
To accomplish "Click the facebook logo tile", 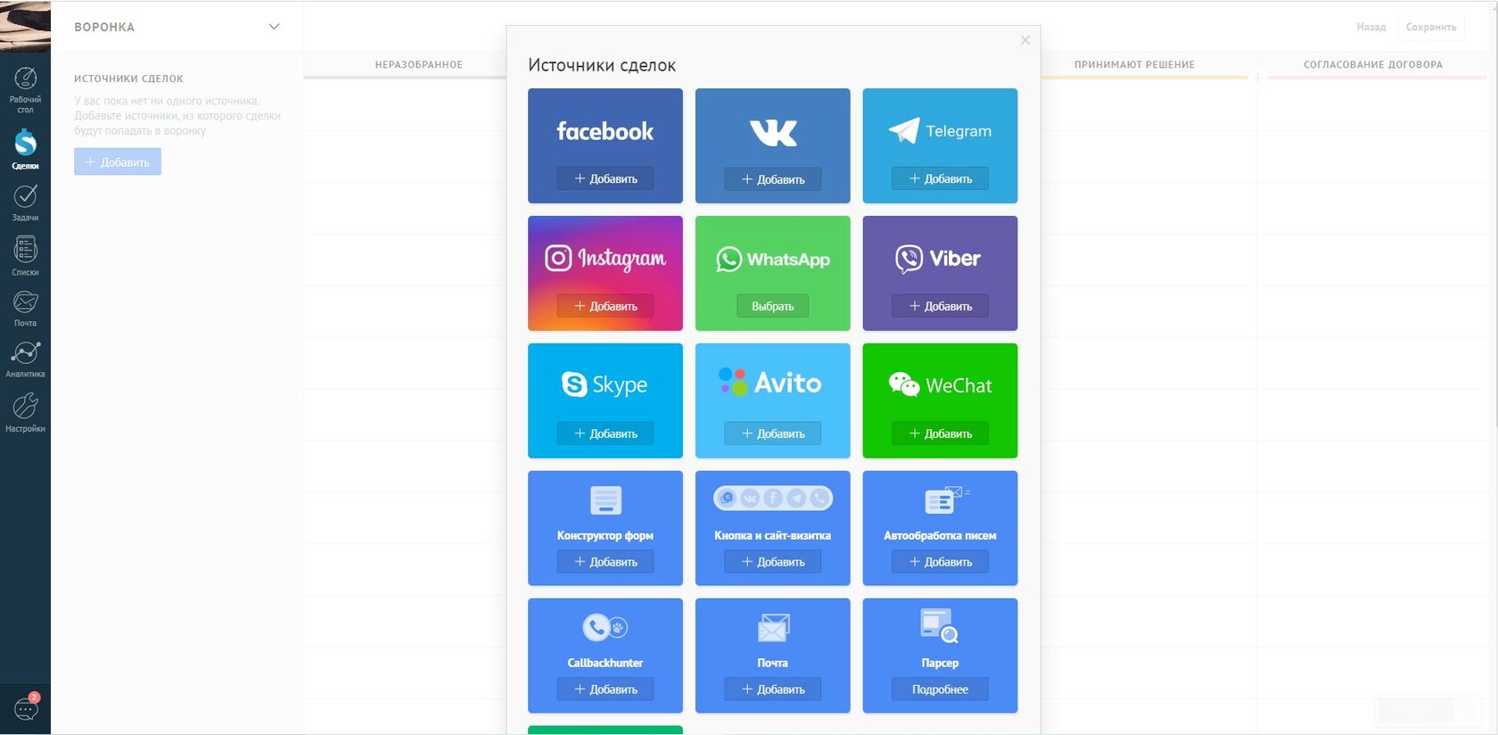I will (605, 132).
